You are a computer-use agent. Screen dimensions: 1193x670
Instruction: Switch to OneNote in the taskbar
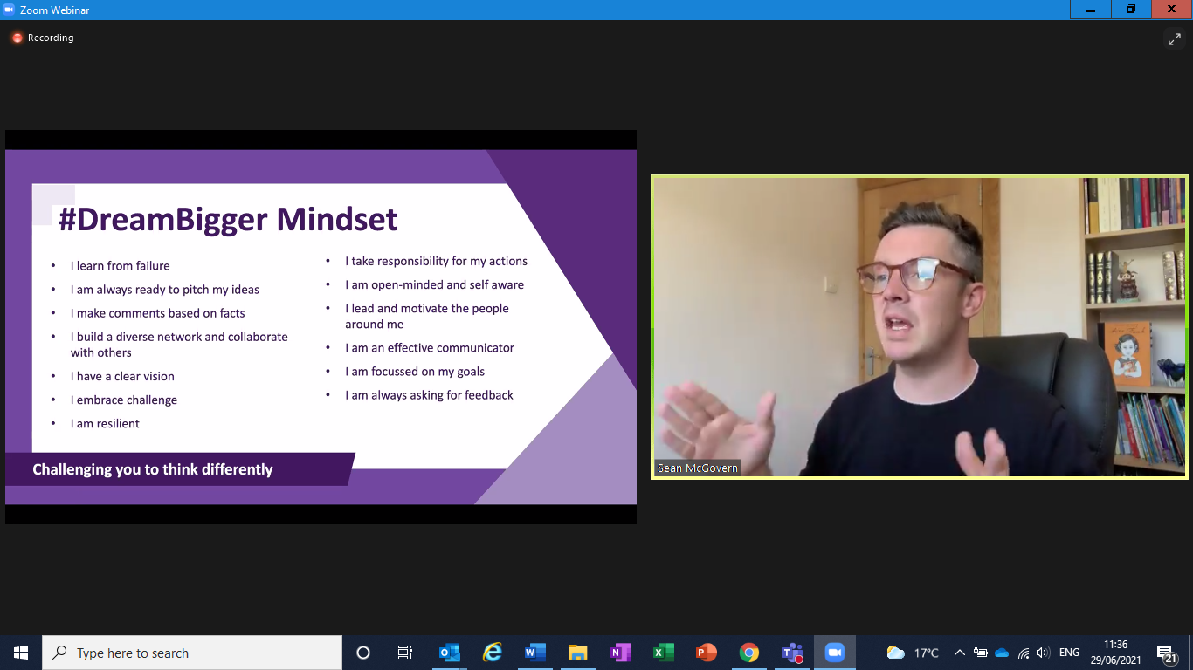tap(620, 653)
